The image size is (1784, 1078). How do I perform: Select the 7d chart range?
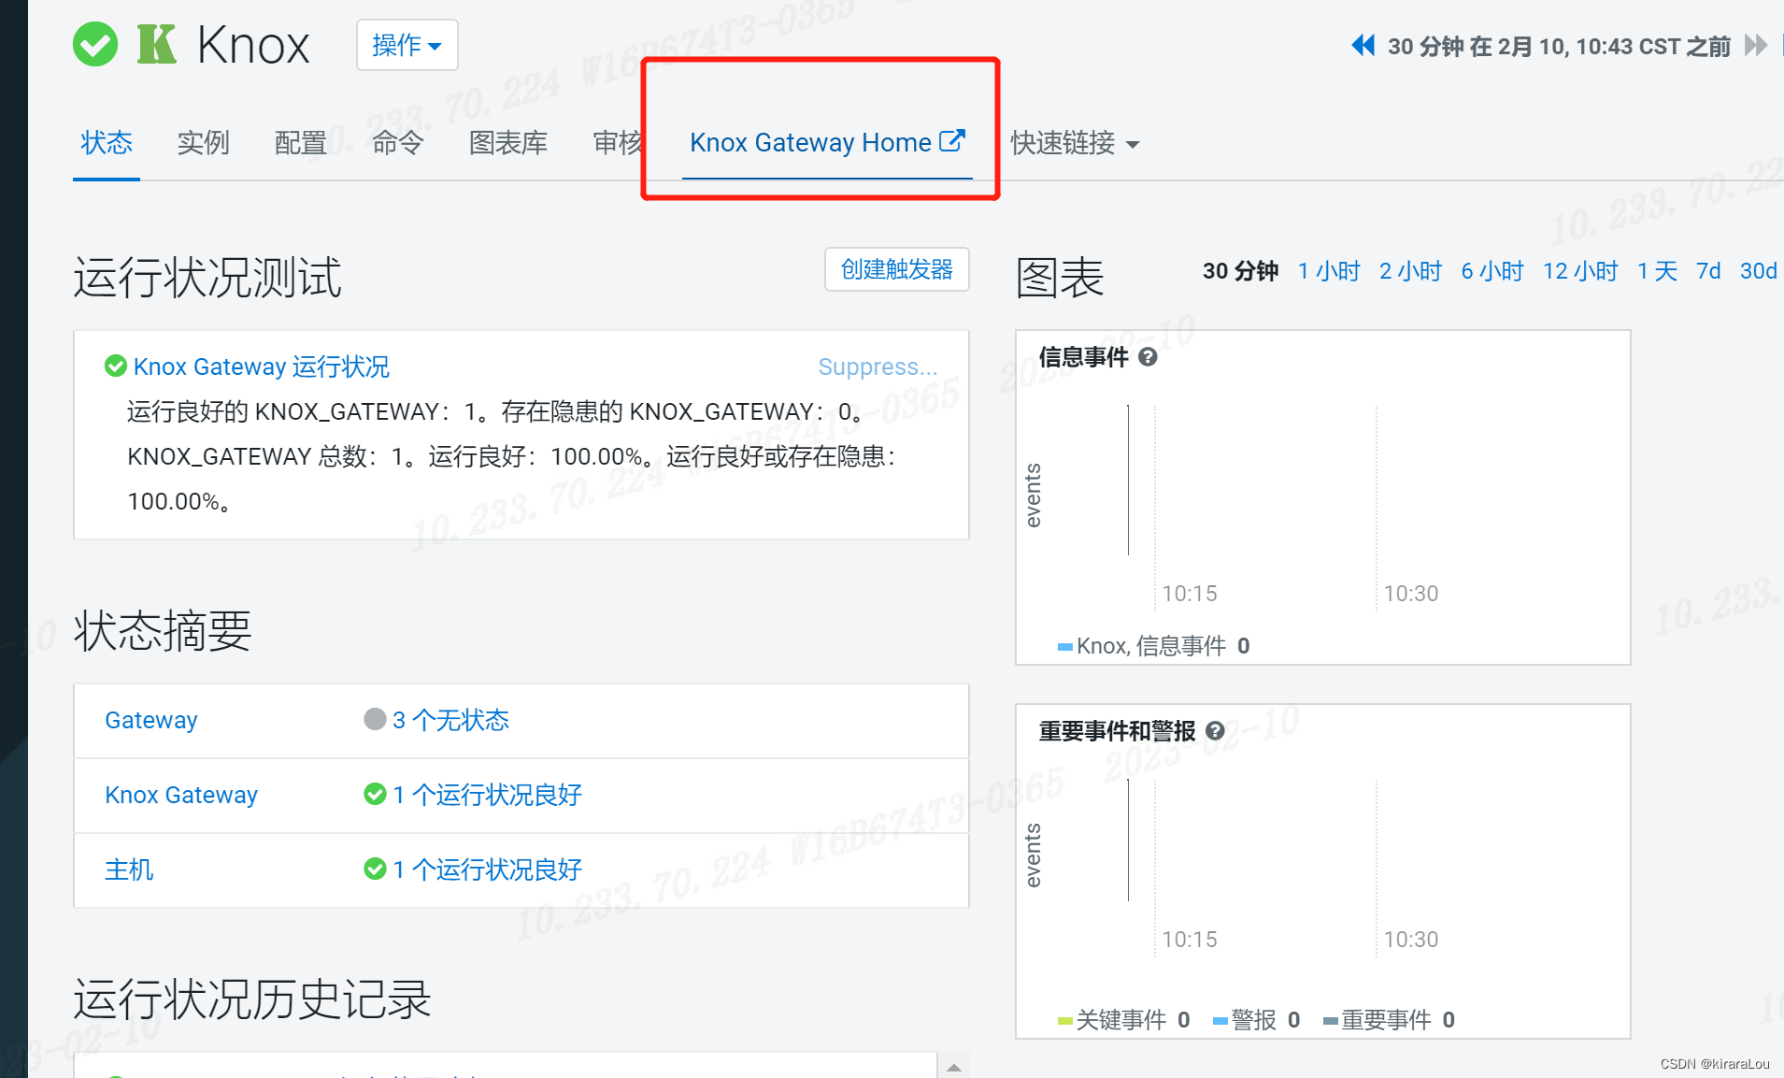pyautogui.click(x=1708, y=271)
